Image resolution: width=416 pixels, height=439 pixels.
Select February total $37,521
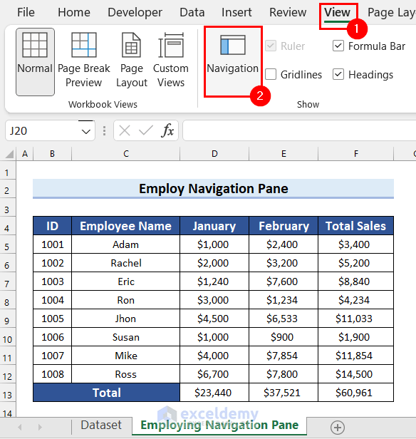(284, 392)
